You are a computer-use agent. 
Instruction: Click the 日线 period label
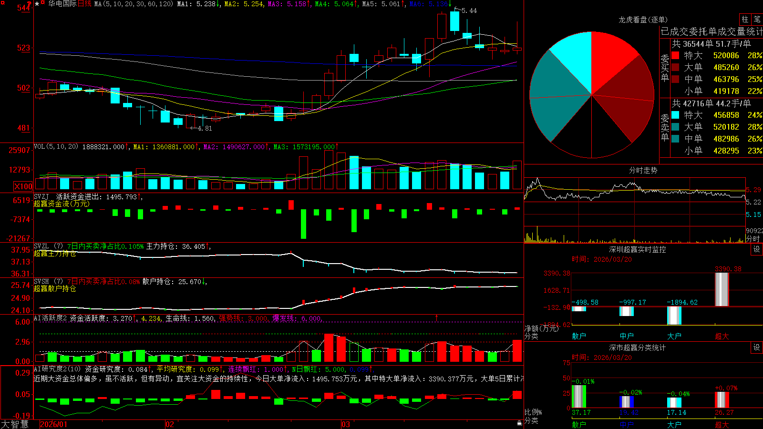pyautogui.click(x=84, y=4)
